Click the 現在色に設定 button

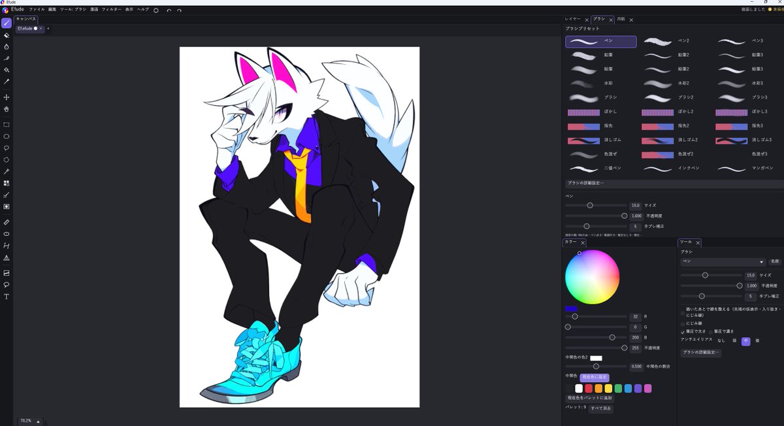(x=594, y=378)
